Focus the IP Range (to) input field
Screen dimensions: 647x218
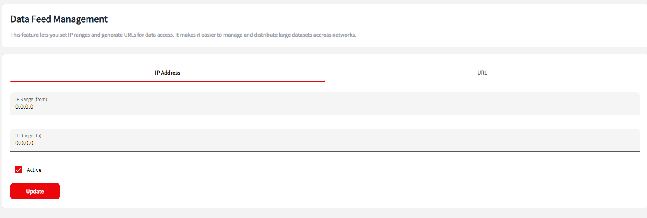pyautogui.click(x=325, y=140)
